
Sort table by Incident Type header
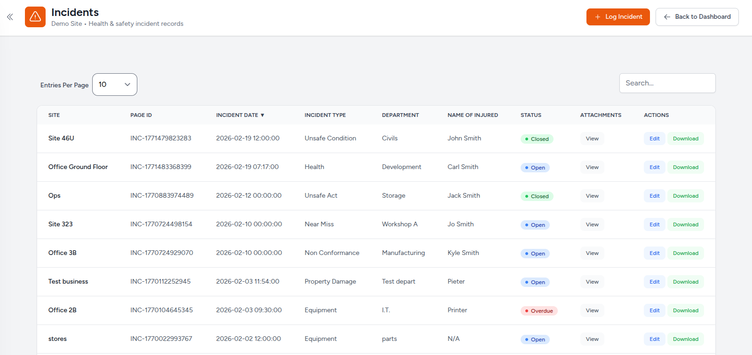coord(325,115)
